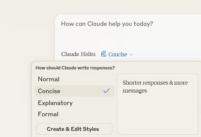Pick the highlighted Concise option in list
This screenshot has height=137, width=201.
49,91
